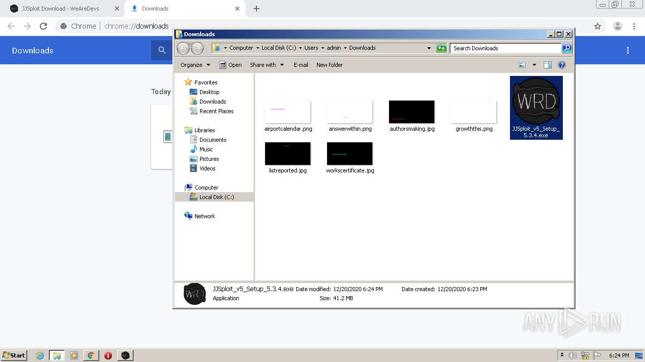Open Pictures library
Image resolution: width=645 pixels, height=362 pixels.
(x=209, y=159)
